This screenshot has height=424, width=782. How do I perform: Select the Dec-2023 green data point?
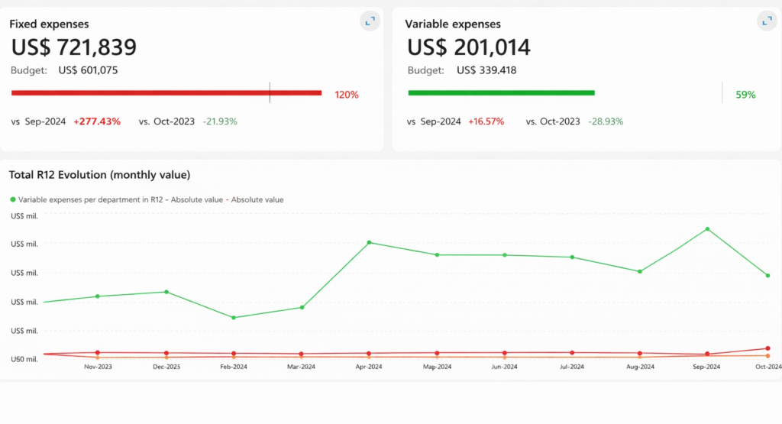click(x=166, y=293)
